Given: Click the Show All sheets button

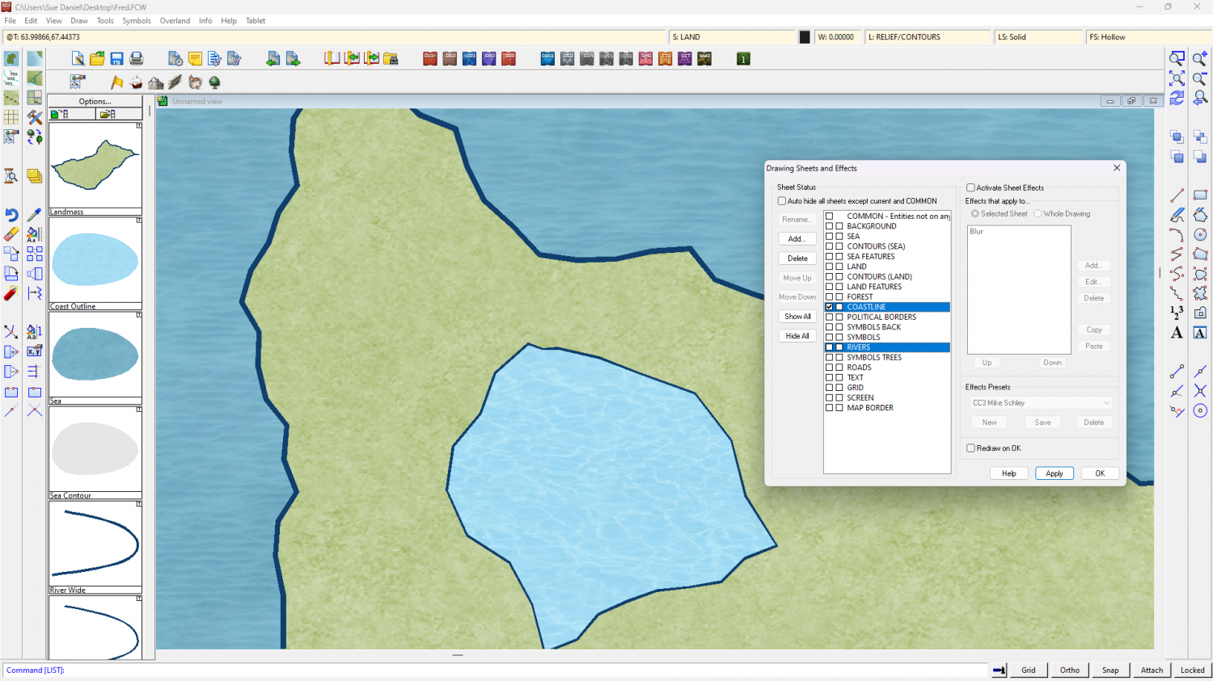Looking at the screenshot, I should pos(797,317).
